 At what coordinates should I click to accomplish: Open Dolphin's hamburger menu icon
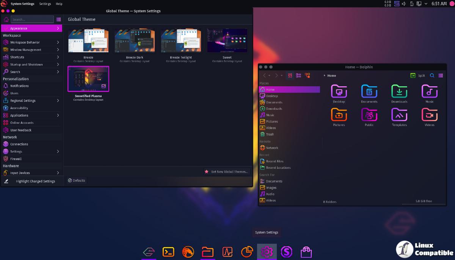[x=441, y=76]
